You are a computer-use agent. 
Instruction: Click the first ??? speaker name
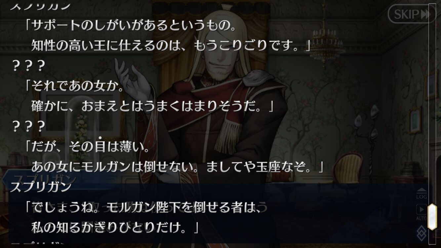tap(28, 66)
